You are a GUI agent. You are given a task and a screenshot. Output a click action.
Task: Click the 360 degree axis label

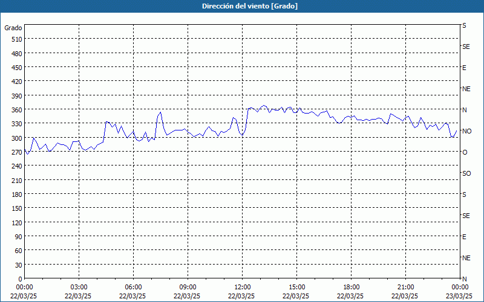click(16, 110)
